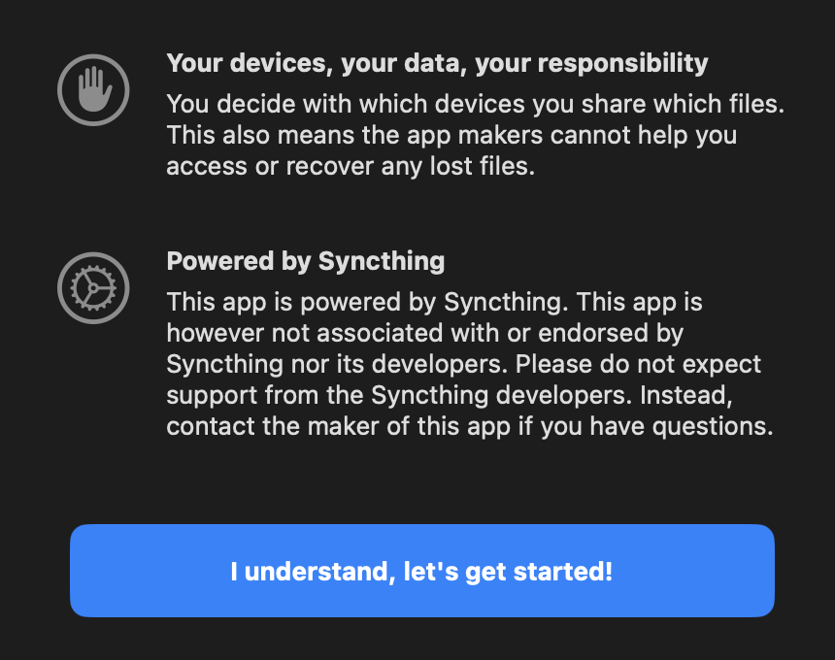This screenshot has height=660, width=835.
Task: Click the line "access or recover any lost files."
Action: pyautogui.click(x=351, y=166)
